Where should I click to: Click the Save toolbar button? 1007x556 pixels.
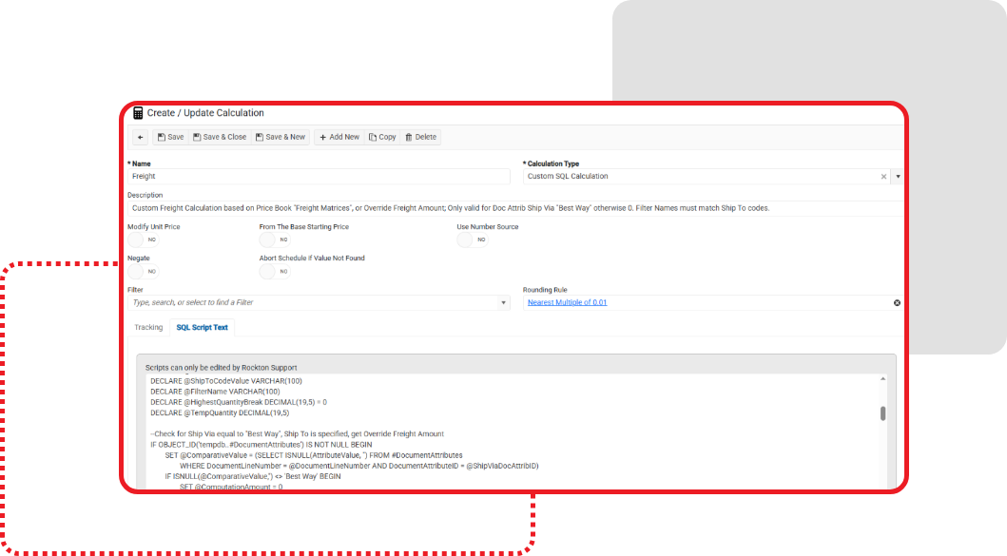tap(170, 137)
